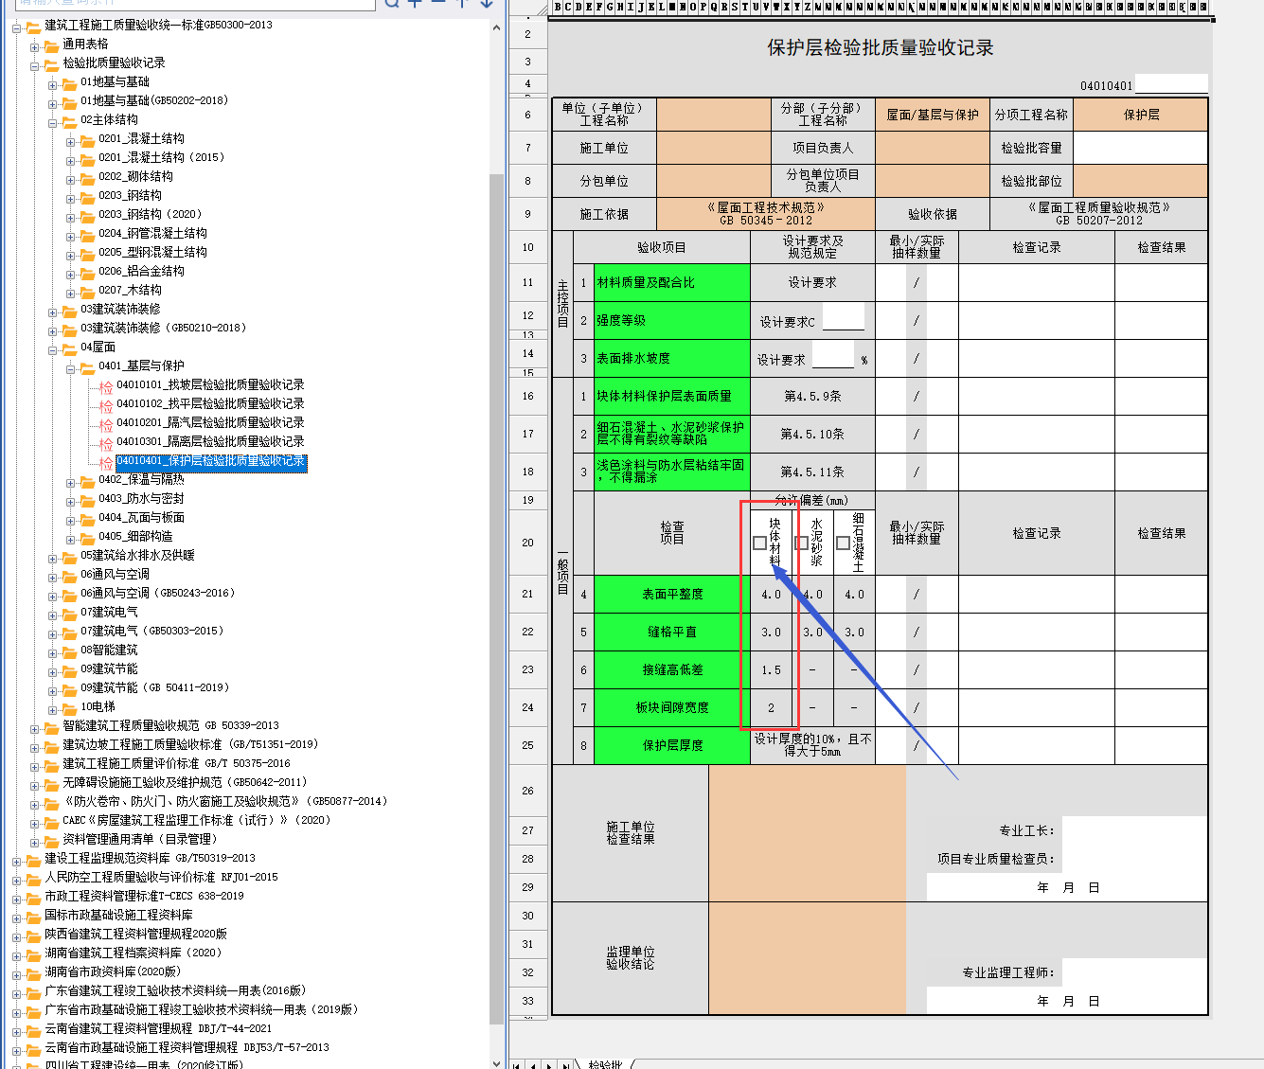Viewport: 1264px width, 1069px height.
Task: Click the 项目负责人 value cell
Action: 932,148
